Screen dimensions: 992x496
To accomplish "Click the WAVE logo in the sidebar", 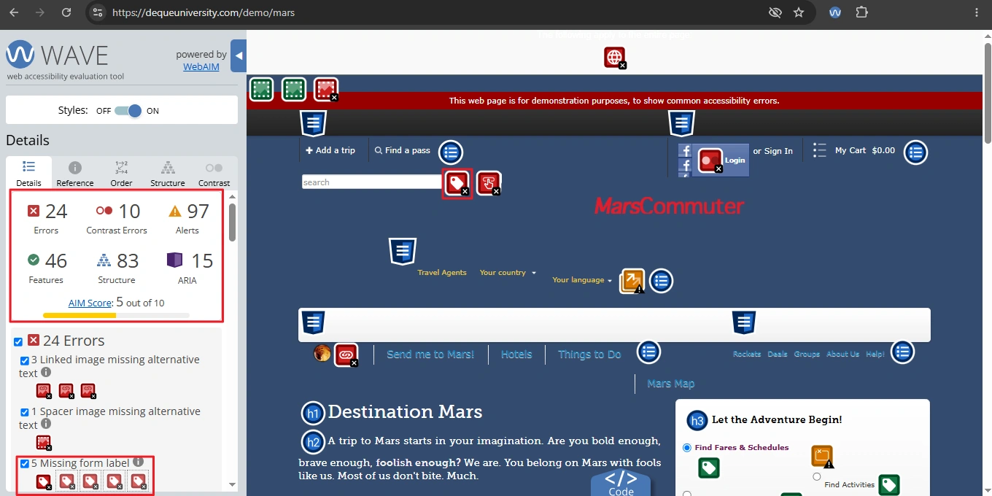I will pyautogui.click(x=57, y=55).
